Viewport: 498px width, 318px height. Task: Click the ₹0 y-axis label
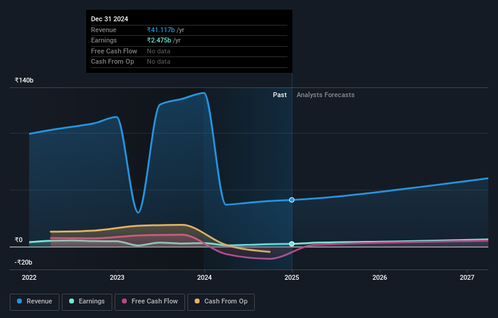point(18,240)
